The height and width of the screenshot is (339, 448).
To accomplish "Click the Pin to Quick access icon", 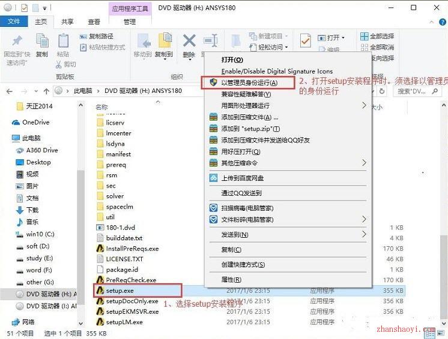I will point(17,41).
